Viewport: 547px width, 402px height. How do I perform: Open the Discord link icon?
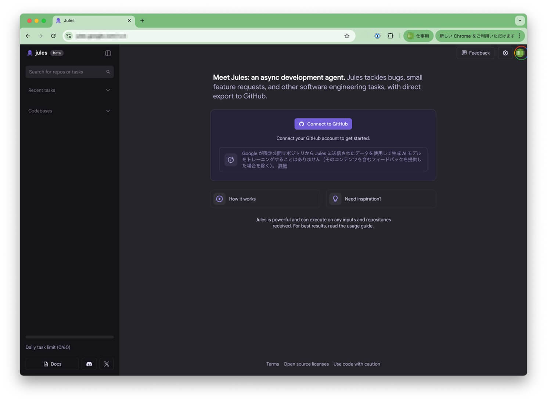(x=89, y=364)
